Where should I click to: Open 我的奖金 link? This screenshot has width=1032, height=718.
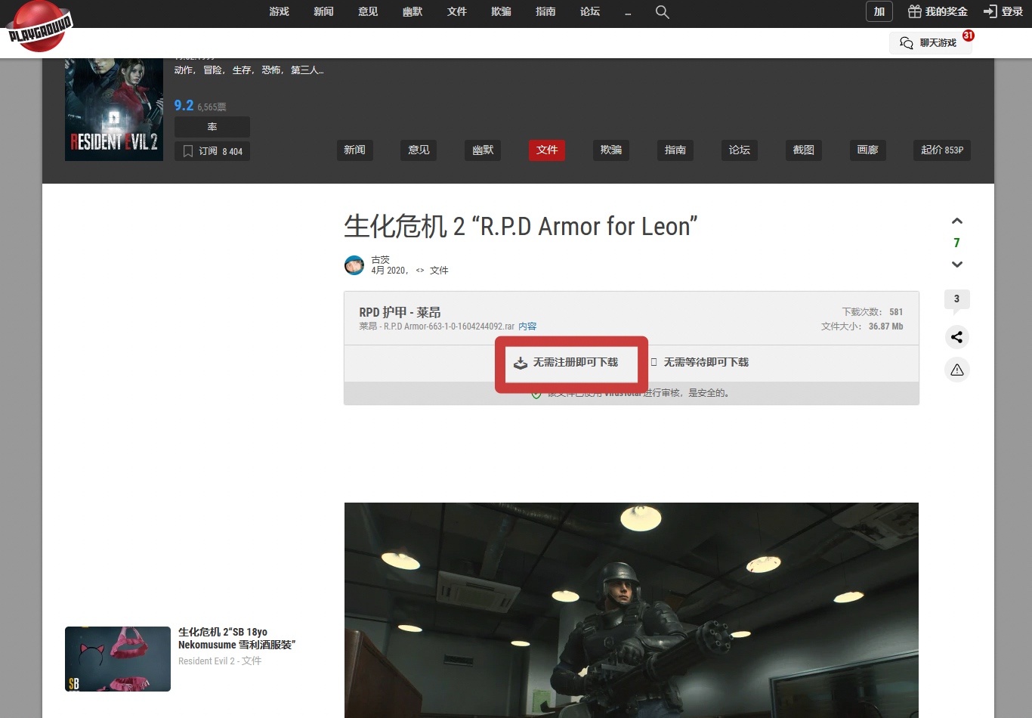point(946,11)
